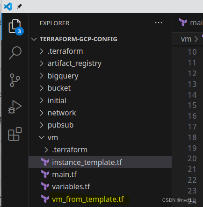This screenshot has height=207, width=203.
Task: Click line number 14 in editor gutter
Action: (192, 95)
